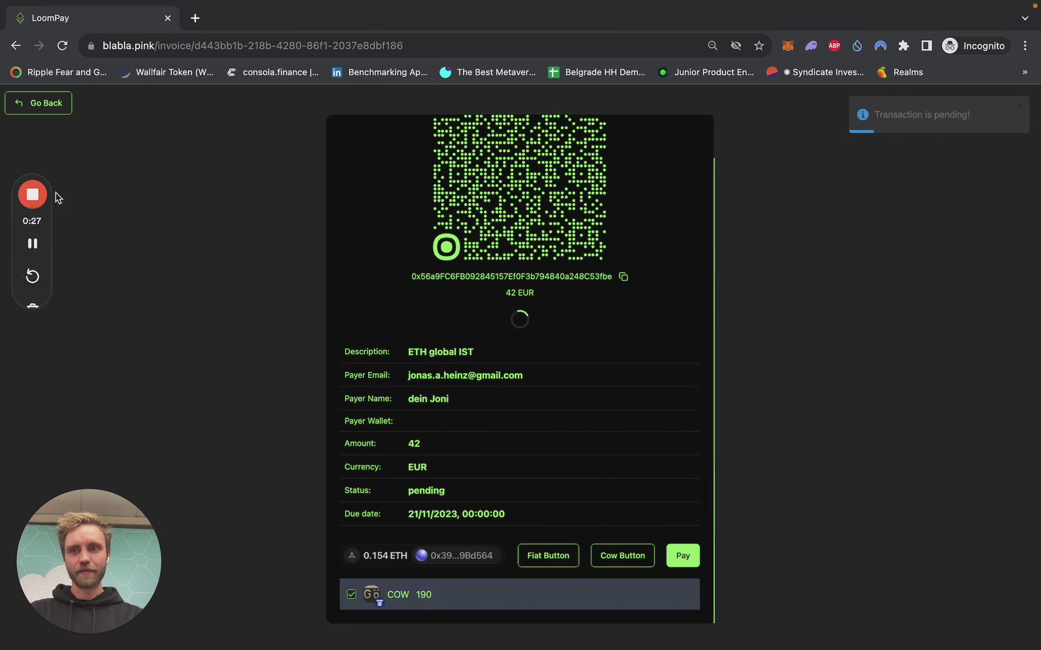The image size is (1041, 650).
Task: Uncheck the COW 190 token checkbox
Action: point(351,594)
